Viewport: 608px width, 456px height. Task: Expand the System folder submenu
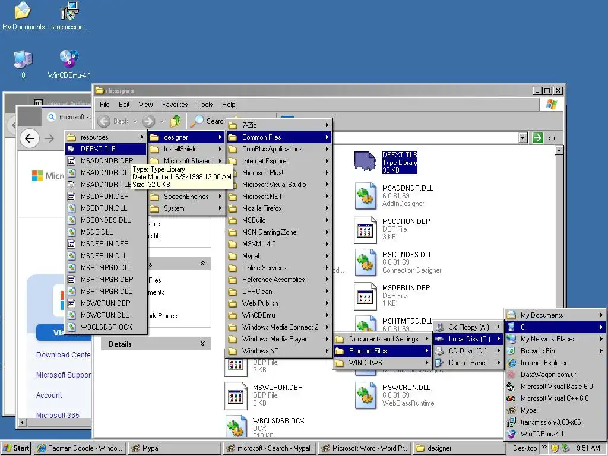point(186,208)
